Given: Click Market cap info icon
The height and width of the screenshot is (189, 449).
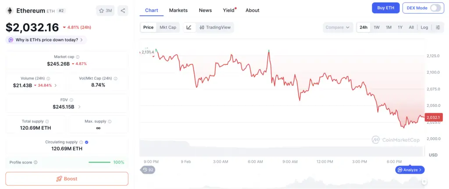Looking at the screenshot, I should [78, 57].
